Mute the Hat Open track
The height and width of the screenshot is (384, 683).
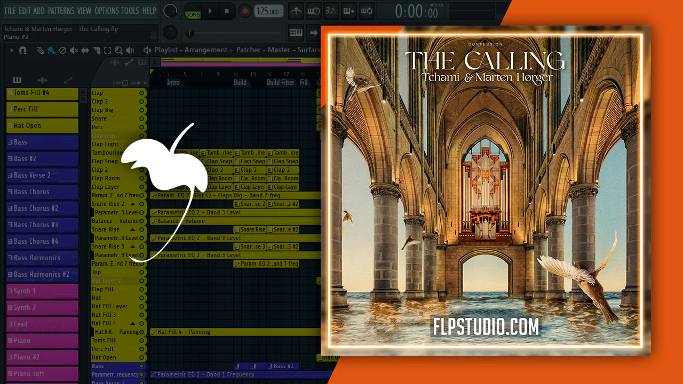(142, 357)
